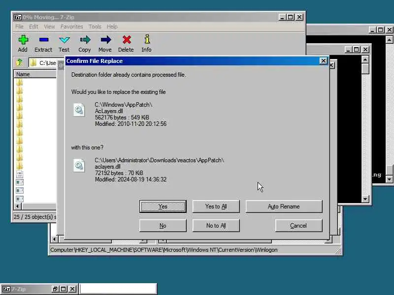This screenshot has width=394, height=295.
Task: Click the text Modified: 2010-11-20 20:12:56
Action: [131, 124]
